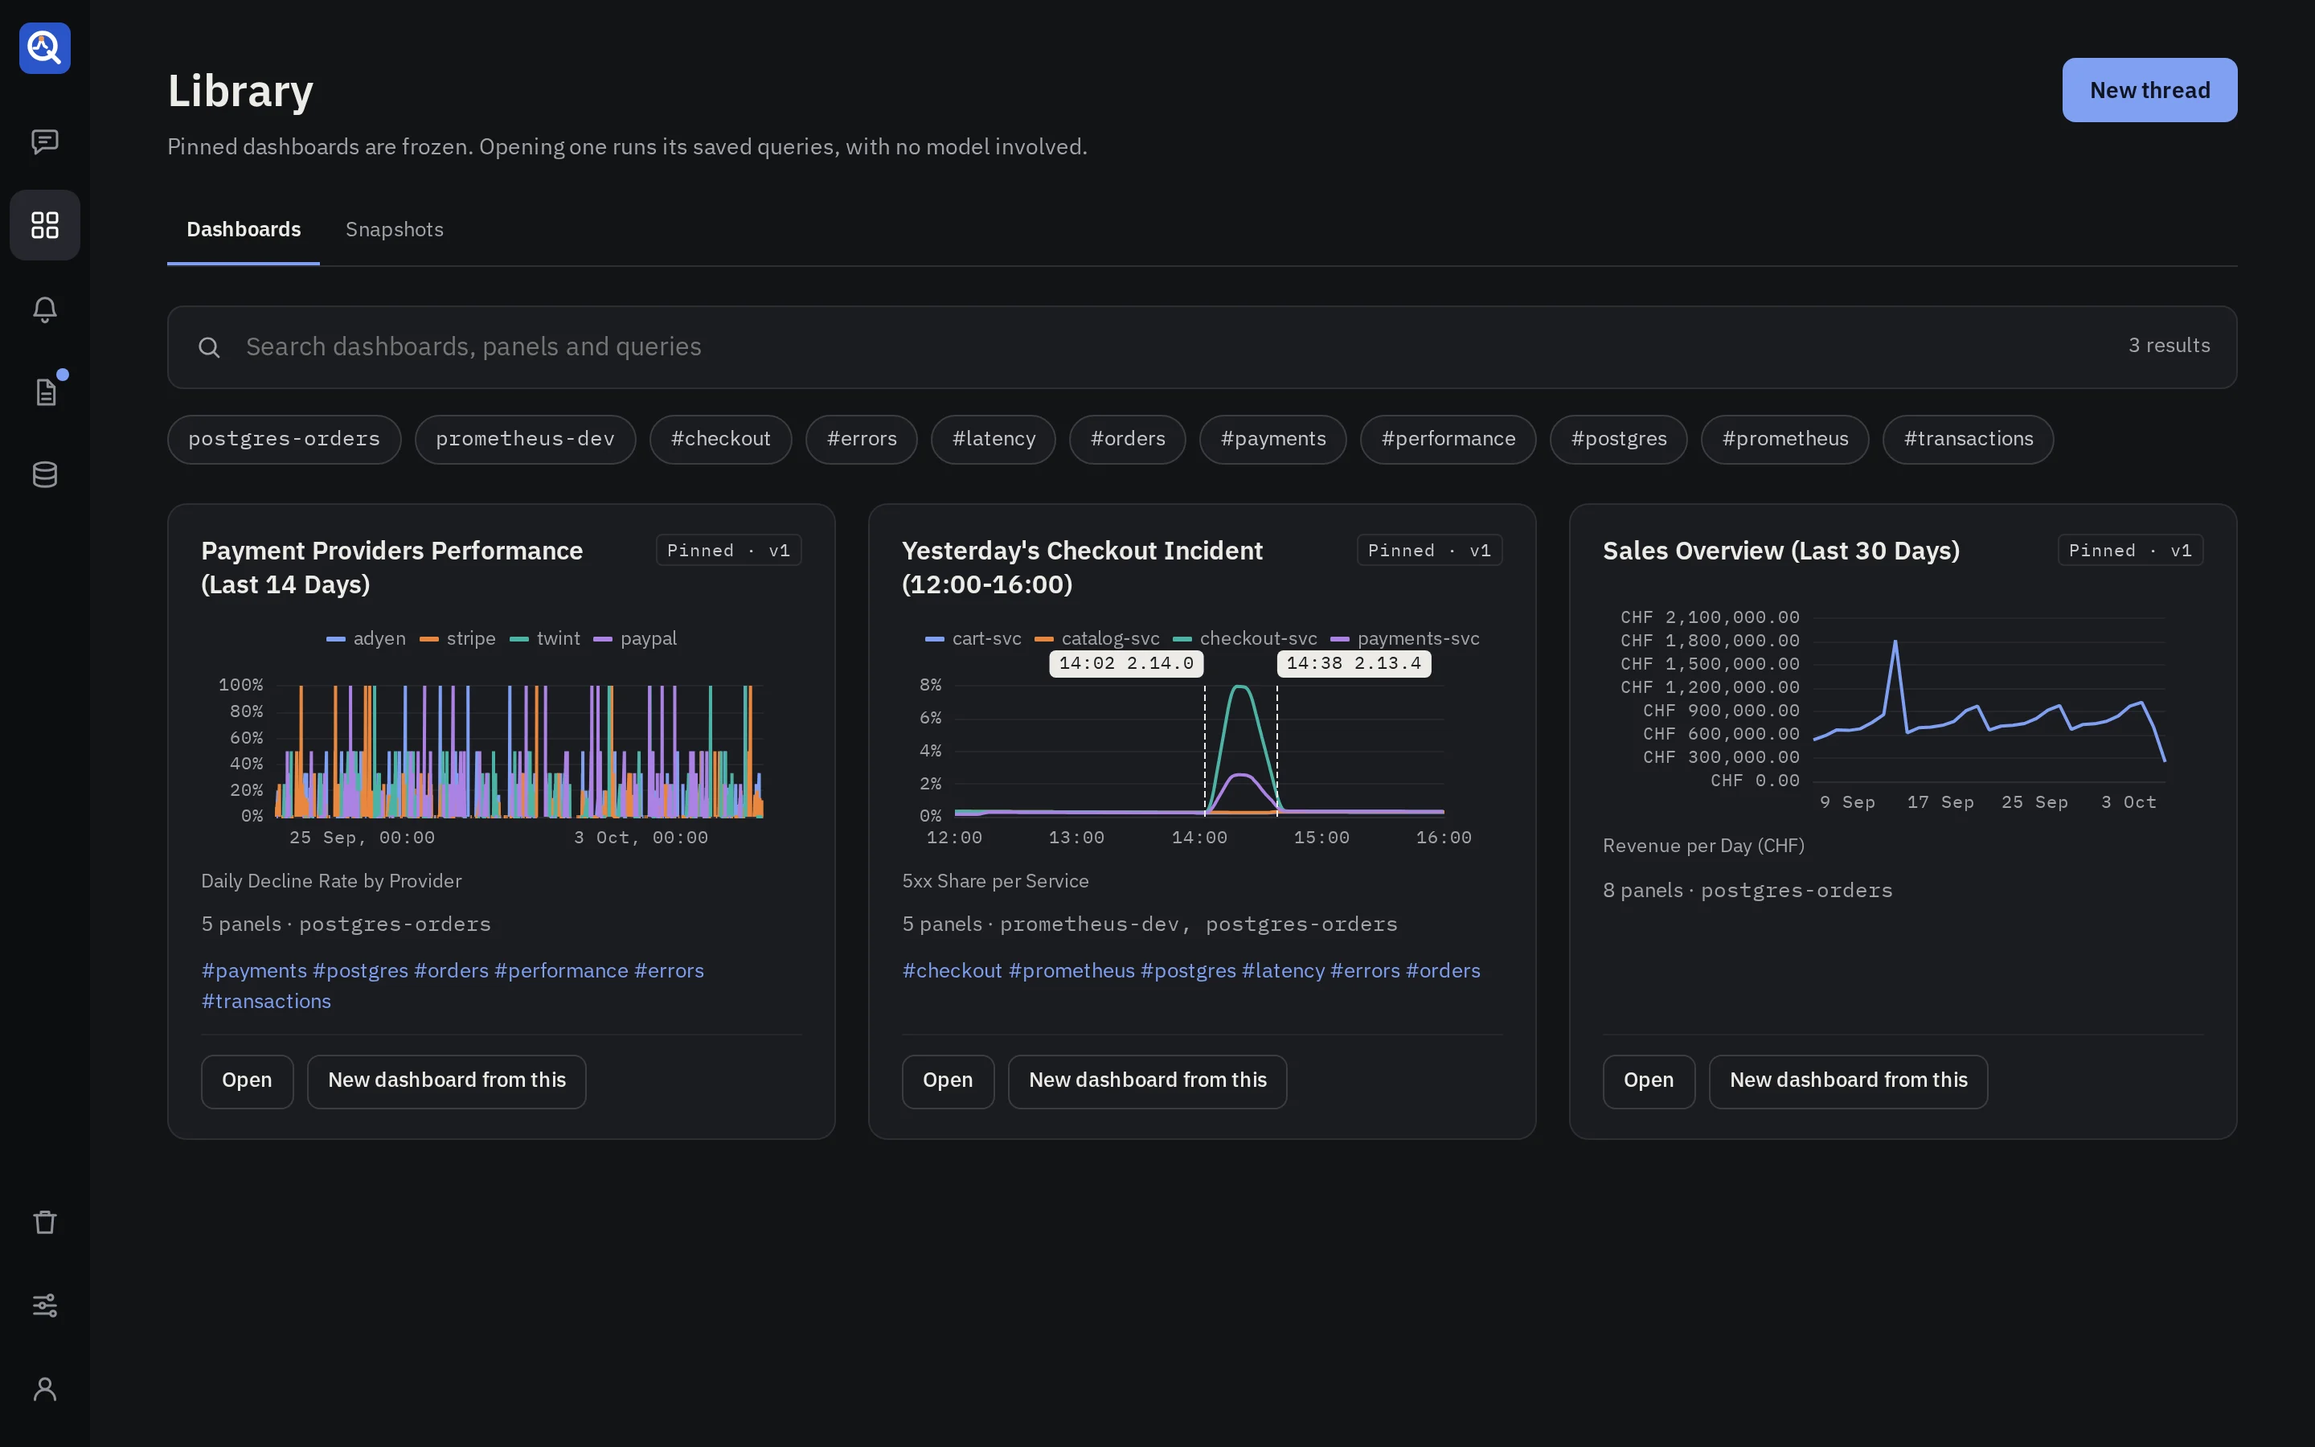Image resolution: width=2315 pixels, height=1447 pixels.
Task: Toggle the postgres-orders filter chip
Action: point(284,439)
